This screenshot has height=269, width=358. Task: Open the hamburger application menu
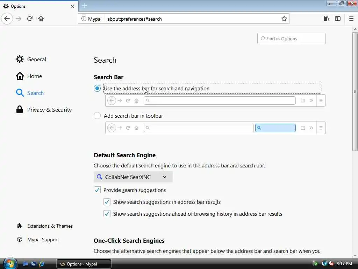(x=351, y=19)
